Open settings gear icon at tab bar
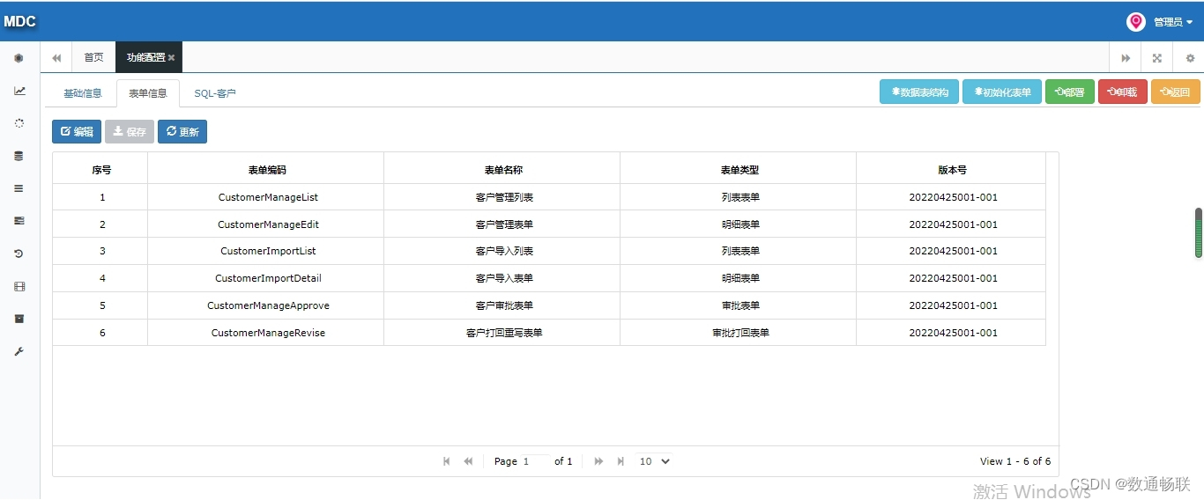This screenshot has height=500, width=1204. [1190, 58]
